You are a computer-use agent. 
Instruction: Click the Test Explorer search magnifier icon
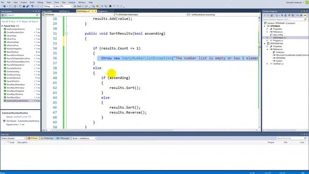tap(37, 15)
